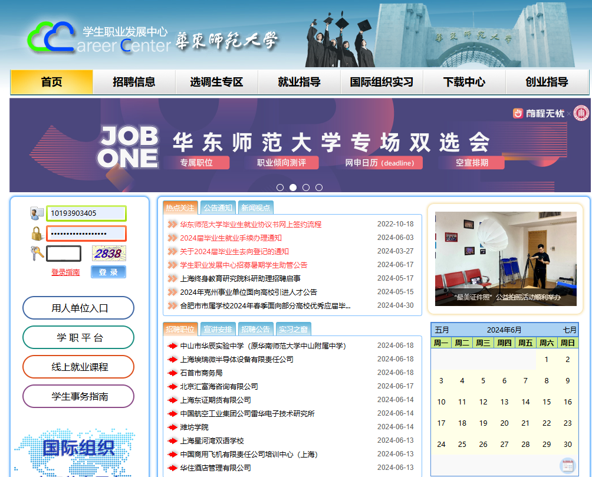Select the second banner carousel dot

(x=293, y=187)
